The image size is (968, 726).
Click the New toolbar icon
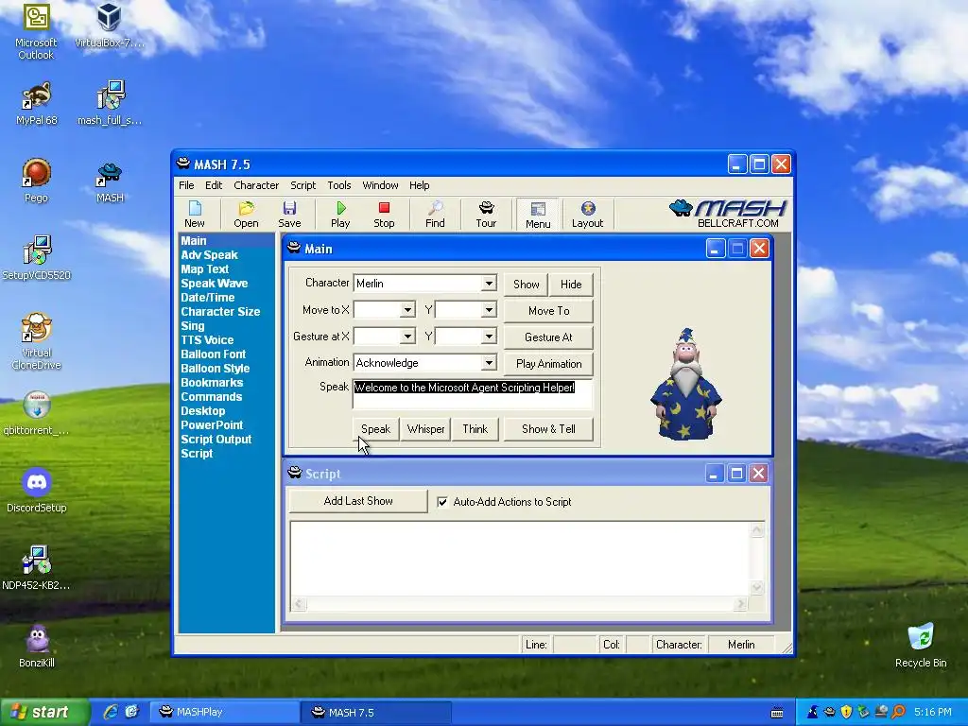tap(195, 215)
